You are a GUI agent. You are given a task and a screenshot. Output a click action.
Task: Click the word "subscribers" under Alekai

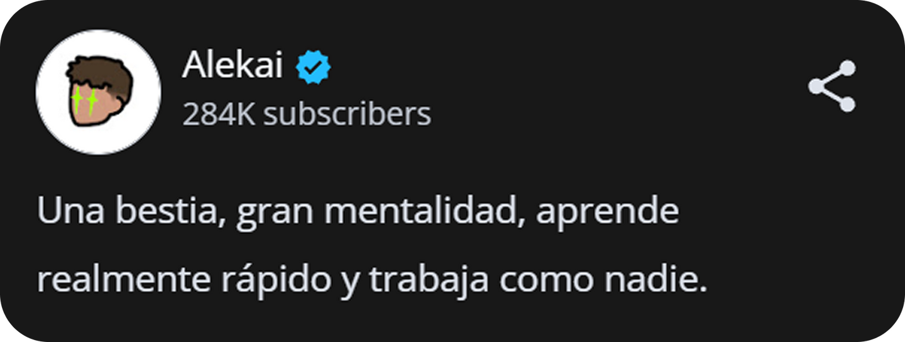point(348,114)
